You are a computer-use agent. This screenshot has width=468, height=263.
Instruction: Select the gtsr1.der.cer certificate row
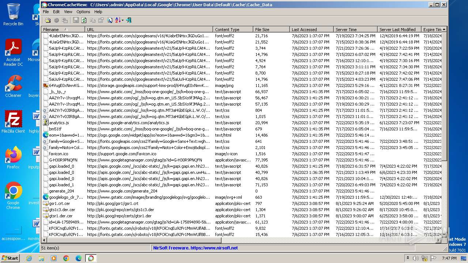click(242, 216)
